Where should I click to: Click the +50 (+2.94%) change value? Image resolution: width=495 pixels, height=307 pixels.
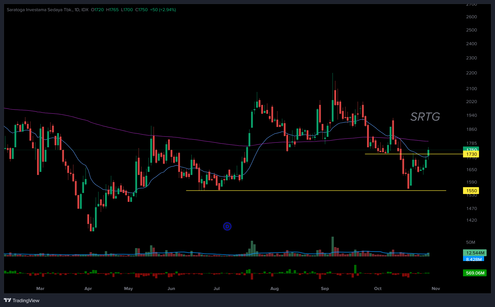coord(163,10)
